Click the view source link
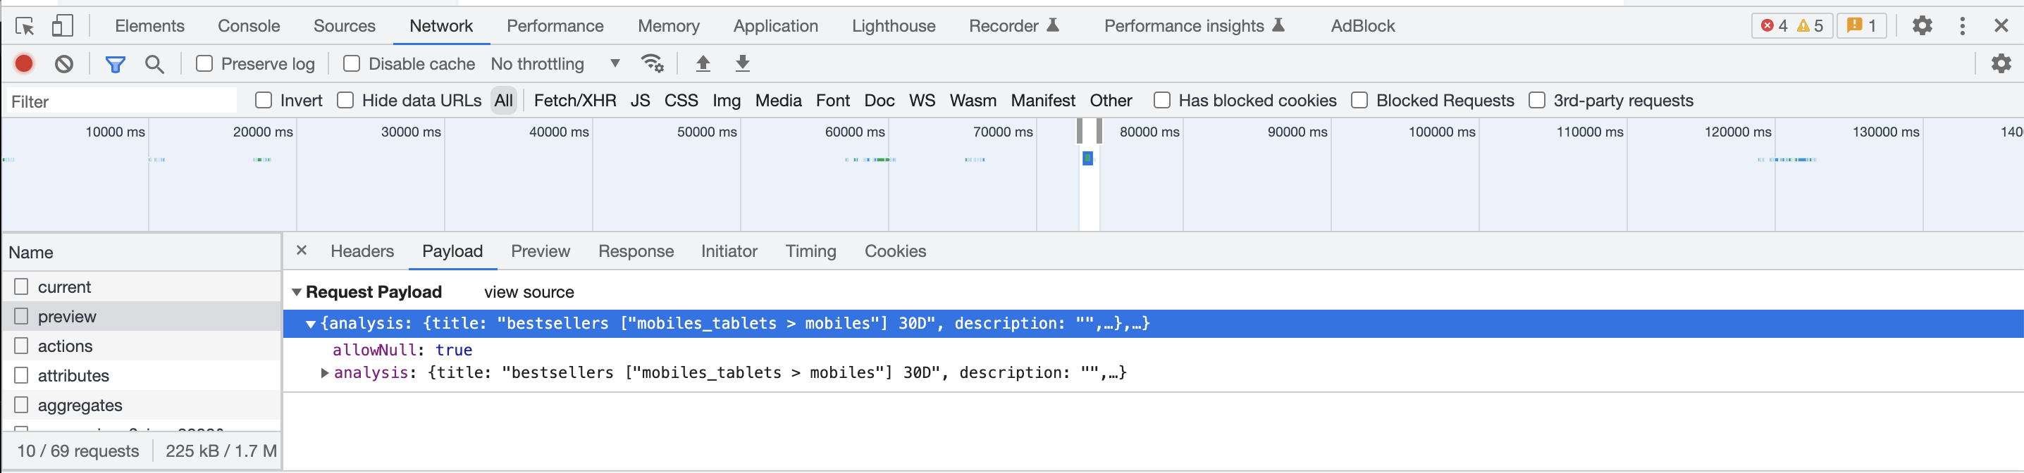The height and width of the screenshot is (473, 2024). (529, 293)
